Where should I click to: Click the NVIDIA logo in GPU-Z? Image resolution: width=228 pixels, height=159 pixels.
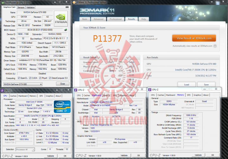pyautogui.click(x=61, y=18)
